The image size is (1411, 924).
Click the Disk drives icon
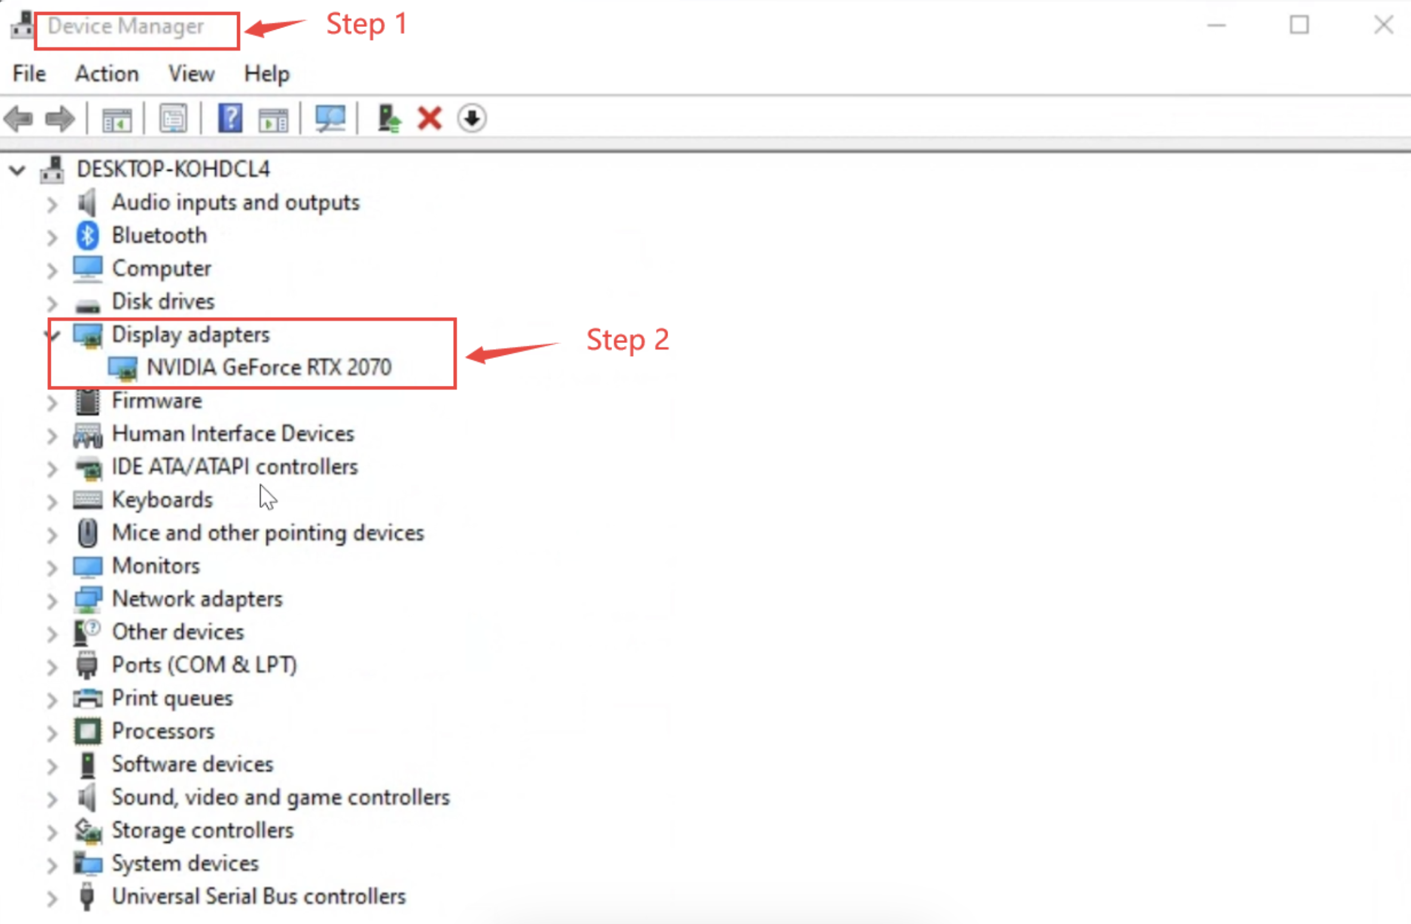pos(88,306)
